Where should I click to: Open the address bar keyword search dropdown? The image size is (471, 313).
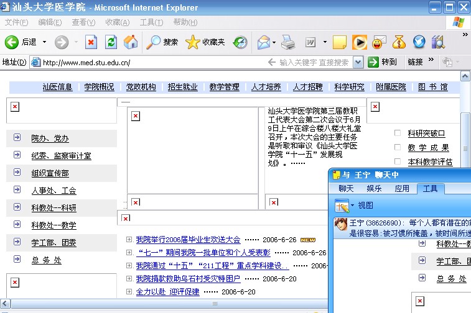tap(358, 62)
